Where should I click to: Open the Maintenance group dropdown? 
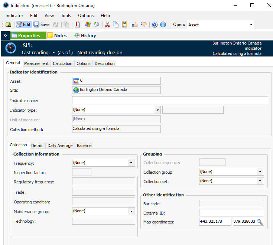[131, 211]
